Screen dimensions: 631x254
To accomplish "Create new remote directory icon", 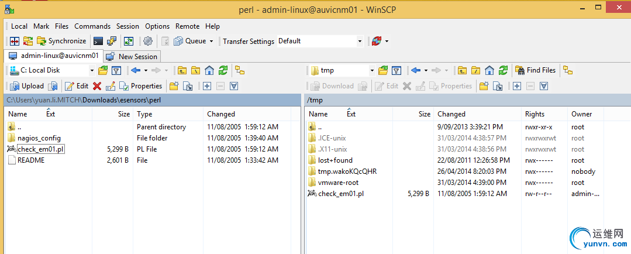I will (484, 86).
